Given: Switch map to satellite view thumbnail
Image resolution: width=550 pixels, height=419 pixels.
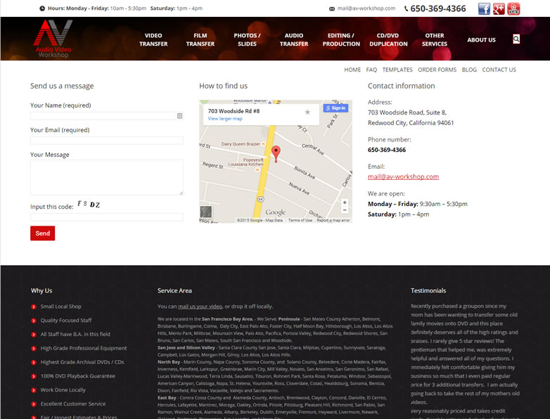Looking at the screenshot, I should (x=206, y=212).
